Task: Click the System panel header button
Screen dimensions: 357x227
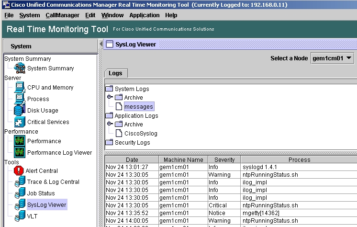Action: tap(51, 46)
